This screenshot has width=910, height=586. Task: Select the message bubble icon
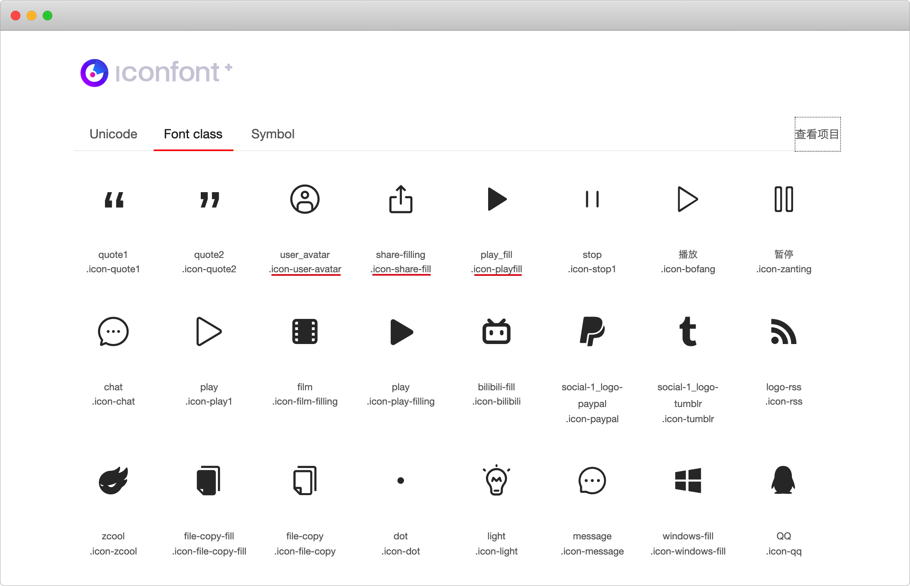[592, 480]
